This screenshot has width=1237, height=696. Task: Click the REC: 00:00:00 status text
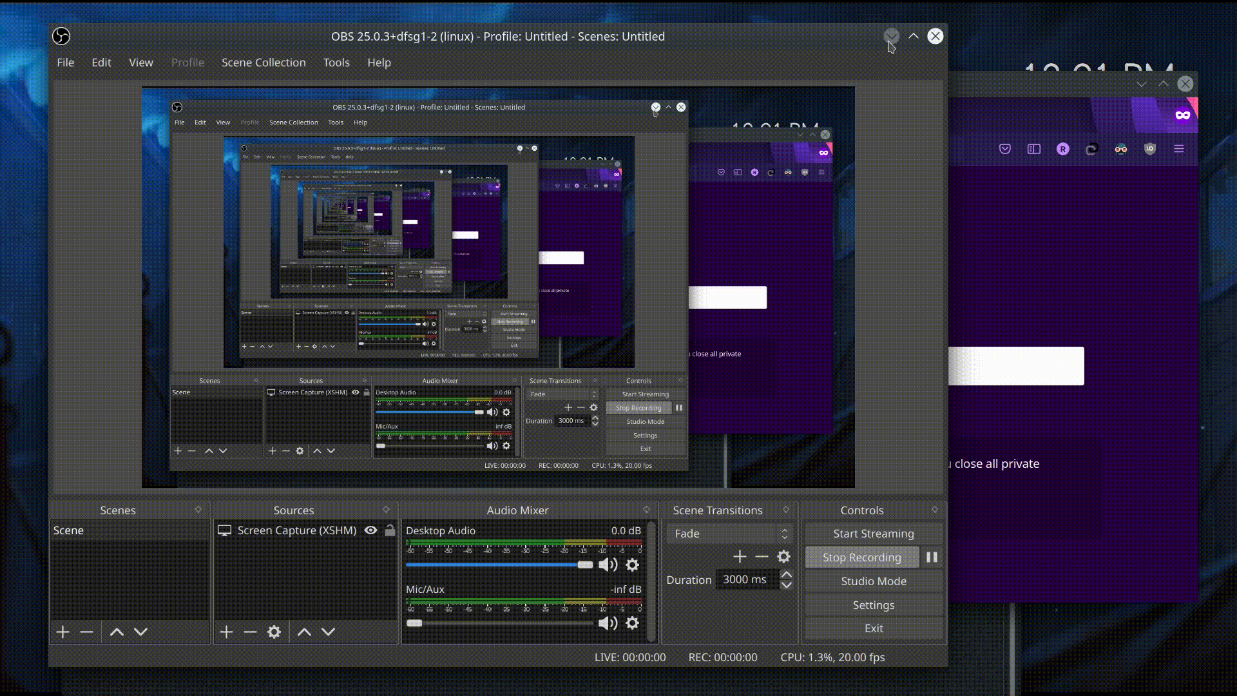coord(723,657)
